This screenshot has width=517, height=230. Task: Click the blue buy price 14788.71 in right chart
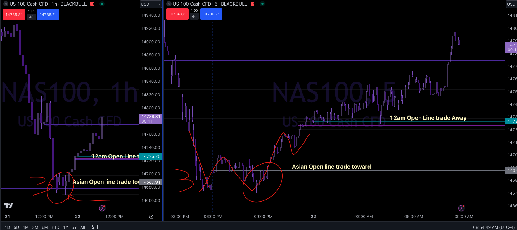click(211, 14)
